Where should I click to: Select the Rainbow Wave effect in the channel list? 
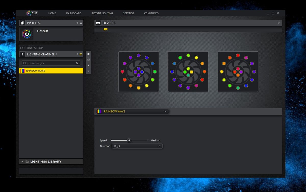(51, 71)
